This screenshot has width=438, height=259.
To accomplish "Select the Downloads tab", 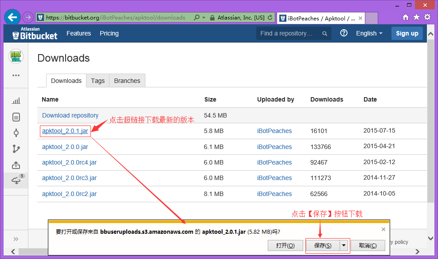I will (x=66, y=81).
